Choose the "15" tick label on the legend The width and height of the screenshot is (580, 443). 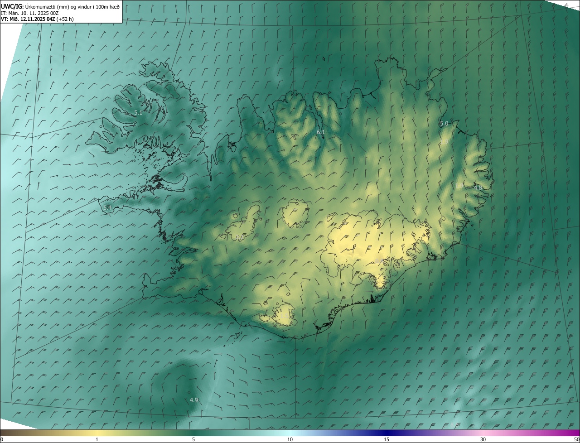(387, 439)
